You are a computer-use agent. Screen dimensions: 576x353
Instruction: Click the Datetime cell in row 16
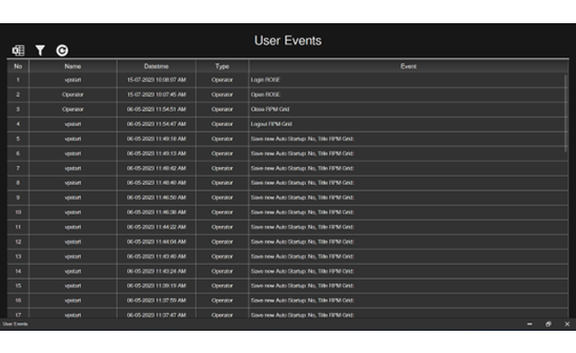[x=156, y=300]
